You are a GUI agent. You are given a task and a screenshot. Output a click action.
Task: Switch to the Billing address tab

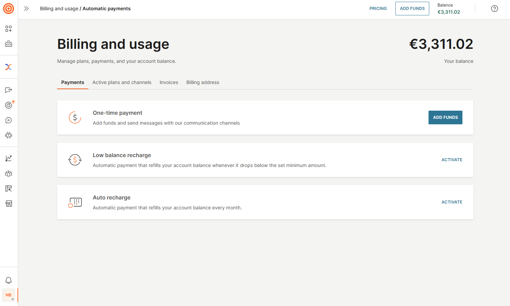pos(203,82)
